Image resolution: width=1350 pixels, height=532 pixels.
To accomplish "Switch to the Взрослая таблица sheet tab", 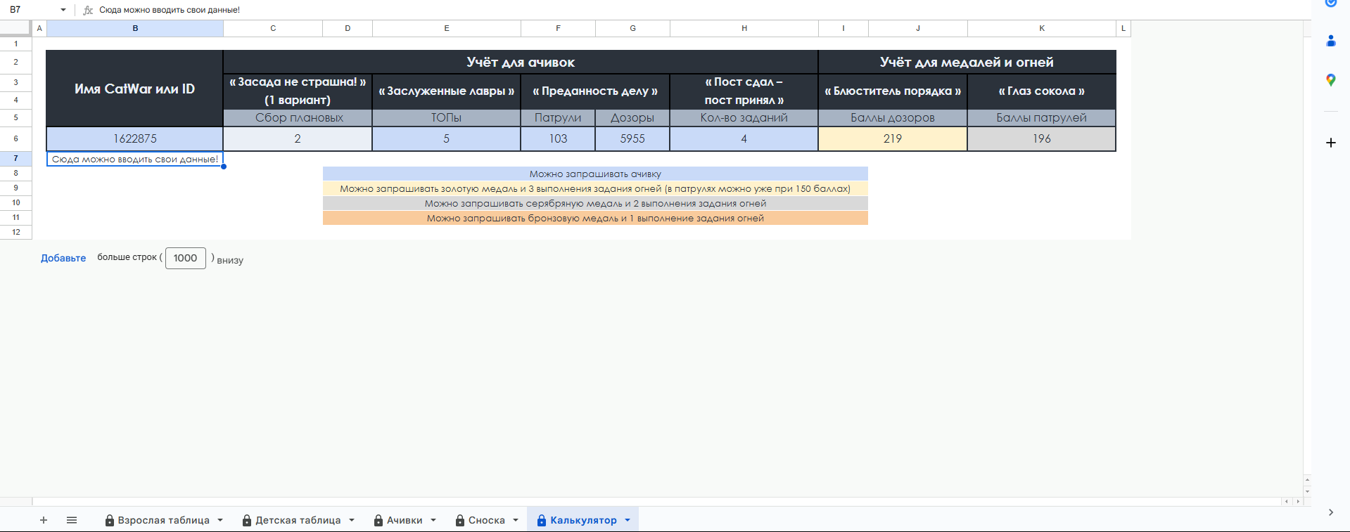I will (163, 520).
